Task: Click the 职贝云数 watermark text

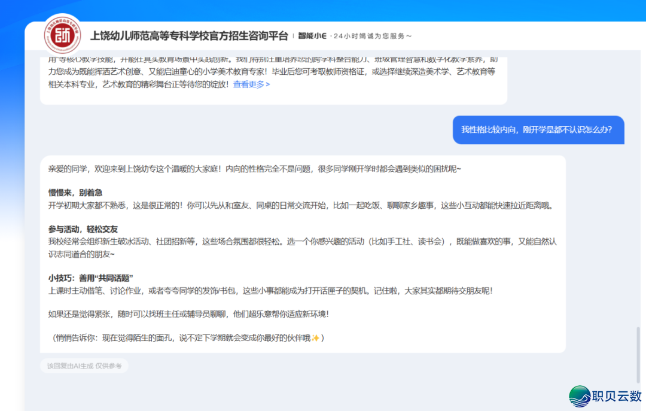Action: point(617,396)
